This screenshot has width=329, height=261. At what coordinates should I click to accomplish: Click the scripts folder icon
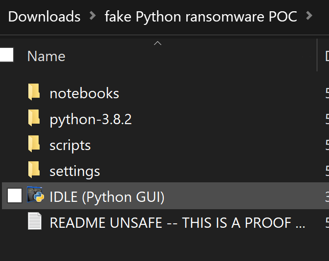click(x=34, y=145)
